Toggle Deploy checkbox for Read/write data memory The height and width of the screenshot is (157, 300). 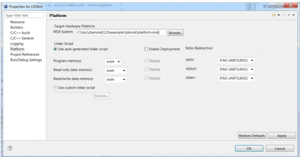146,78
